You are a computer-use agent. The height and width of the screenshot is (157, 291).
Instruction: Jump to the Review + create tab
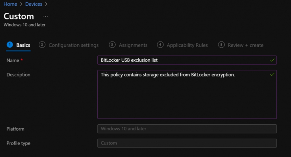pyautogui.click(x=246, y=45)
